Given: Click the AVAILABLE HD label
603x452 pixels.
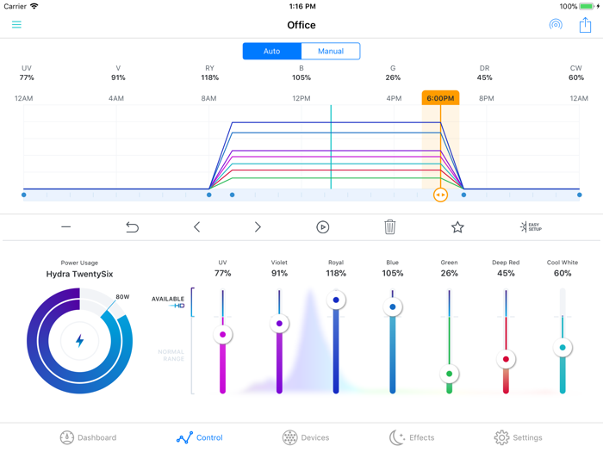Looking at the screenshot, I should tap(168, 302).
